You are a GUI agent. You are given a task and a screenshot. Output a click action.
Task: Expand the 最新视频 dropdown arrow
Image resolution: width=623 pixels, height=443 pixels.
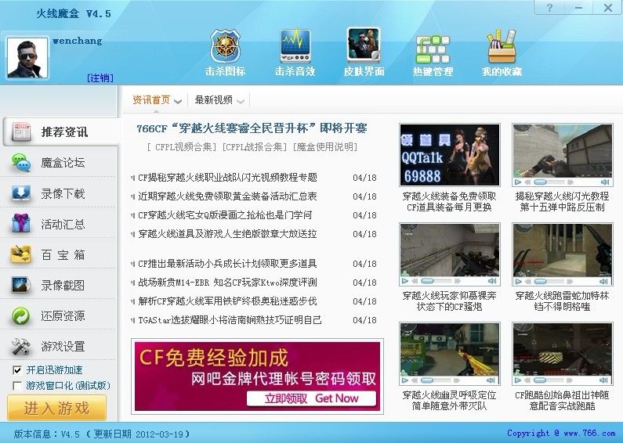tap(241, 101)
